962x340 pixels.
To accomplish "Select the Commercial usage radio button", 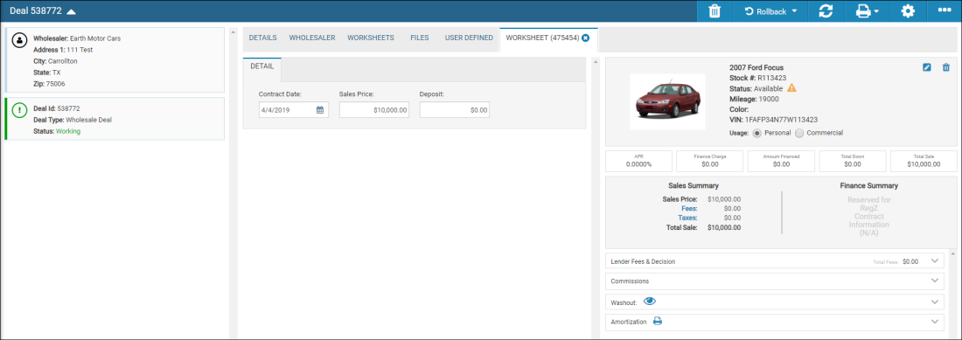I will [798, 133].
